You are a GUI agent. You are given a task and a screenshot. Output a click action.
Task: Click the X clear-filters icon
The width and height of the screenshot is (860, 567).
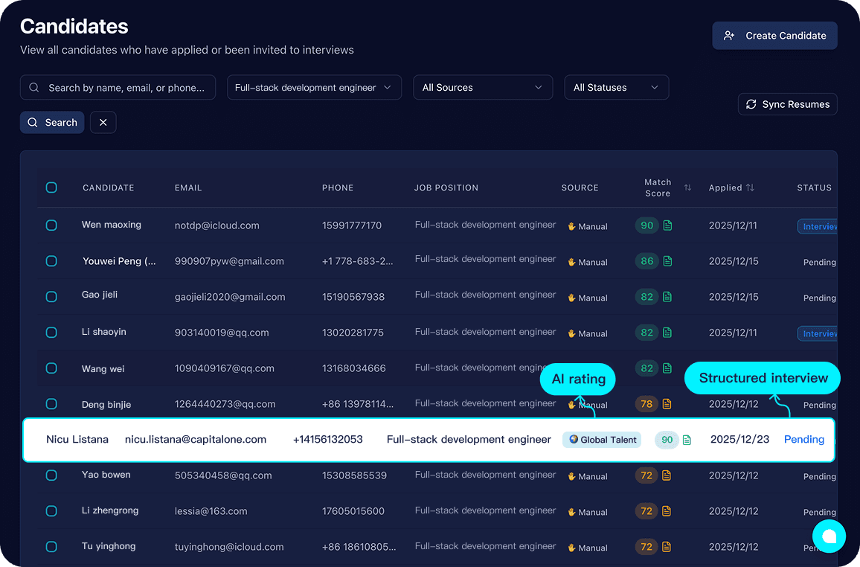(103, 122)
